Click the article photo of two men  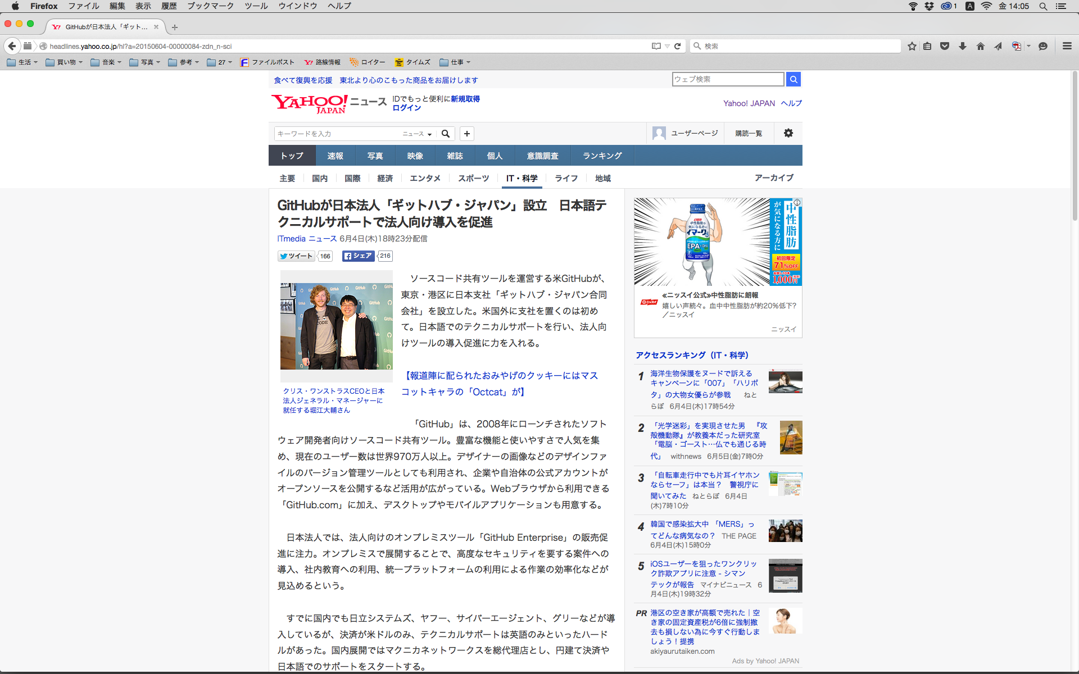336,326
